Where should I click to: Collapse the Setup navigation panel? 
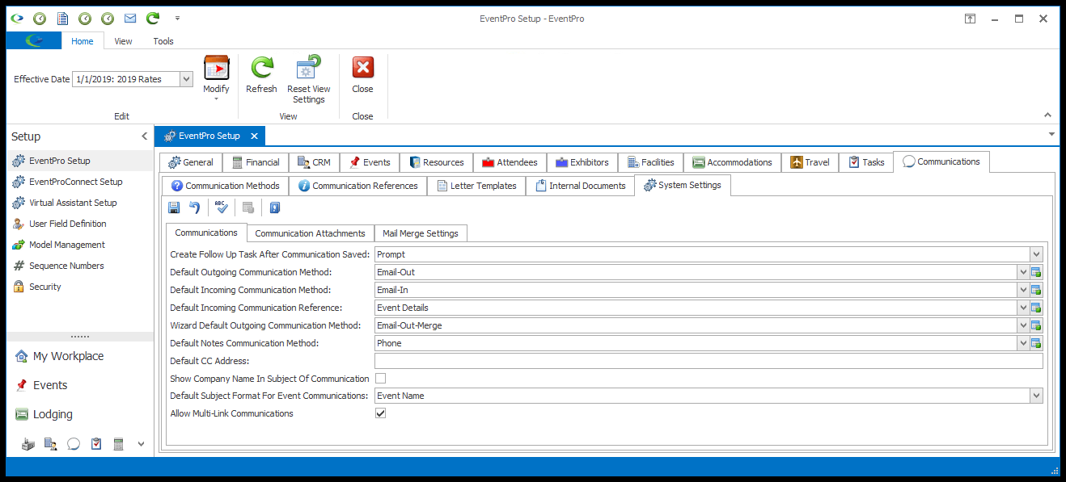point(145,136)
